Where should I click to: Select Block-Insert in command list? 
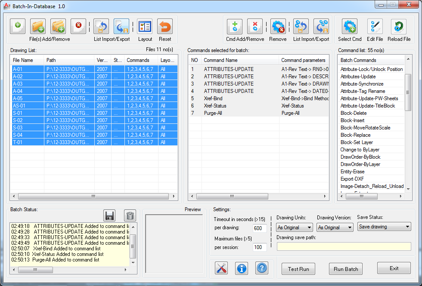(371, 120)
